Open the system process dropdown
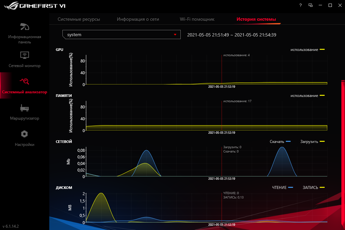Image resolution: width=345 pixels, height=230 pixels. tap(122, 34)
